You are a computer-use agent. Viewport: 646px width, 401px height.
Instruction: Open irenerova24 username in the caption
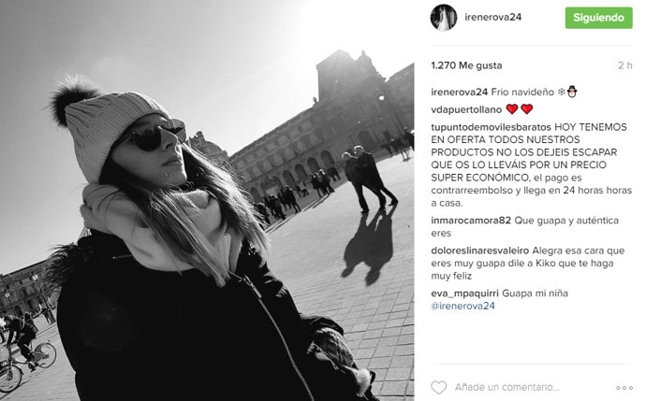(x=460, y=93)
